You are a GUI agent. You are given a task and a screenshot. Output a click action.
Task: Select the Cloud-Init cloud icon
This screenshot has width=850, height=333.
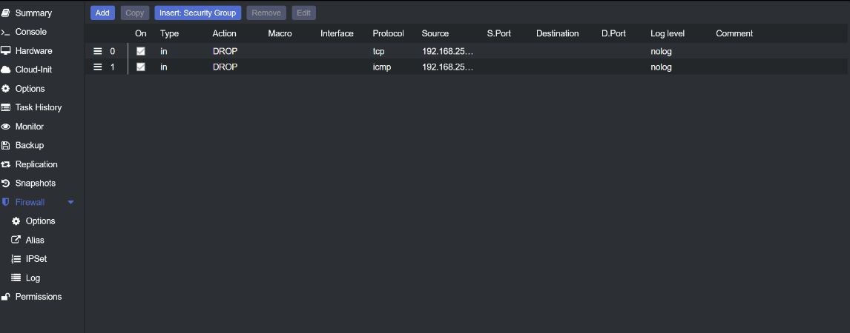tap(6, 70)
